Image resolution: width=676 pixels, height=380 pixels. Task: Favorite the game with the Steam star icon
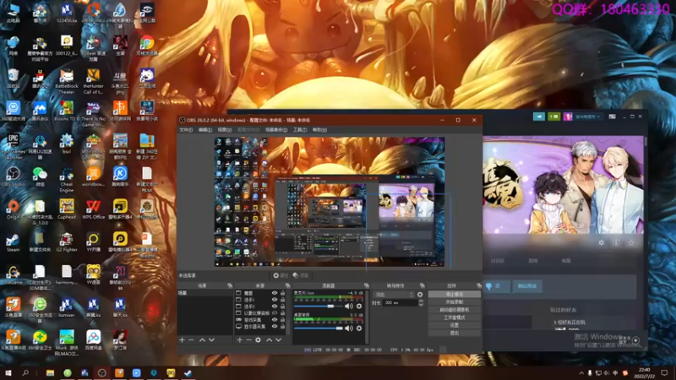[630, 243]
